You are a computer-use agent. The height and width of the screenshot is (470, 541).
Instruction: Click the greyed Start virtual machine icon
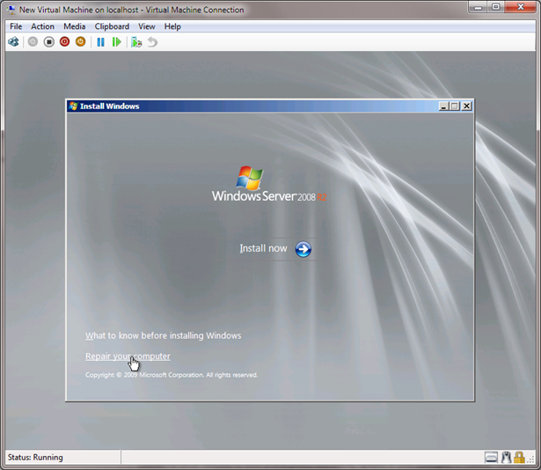(33, 42)
